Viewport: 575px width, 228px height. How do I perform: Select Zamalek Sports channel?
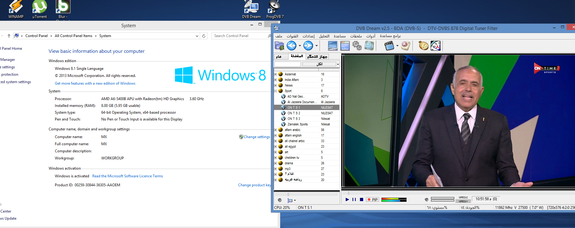tap(307, 124)
